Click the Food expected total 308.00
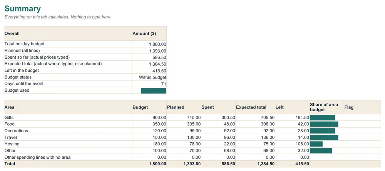This screenshot has width=385, height=171. [x=268, y=124]
